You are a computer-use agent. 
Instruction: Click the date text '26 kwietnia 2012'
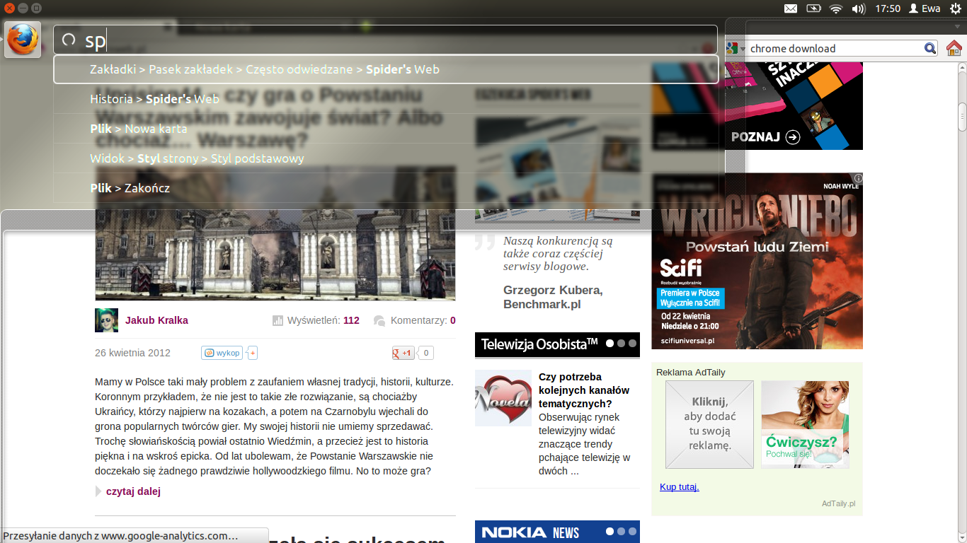pyautogui.click(x=132, y=353)
